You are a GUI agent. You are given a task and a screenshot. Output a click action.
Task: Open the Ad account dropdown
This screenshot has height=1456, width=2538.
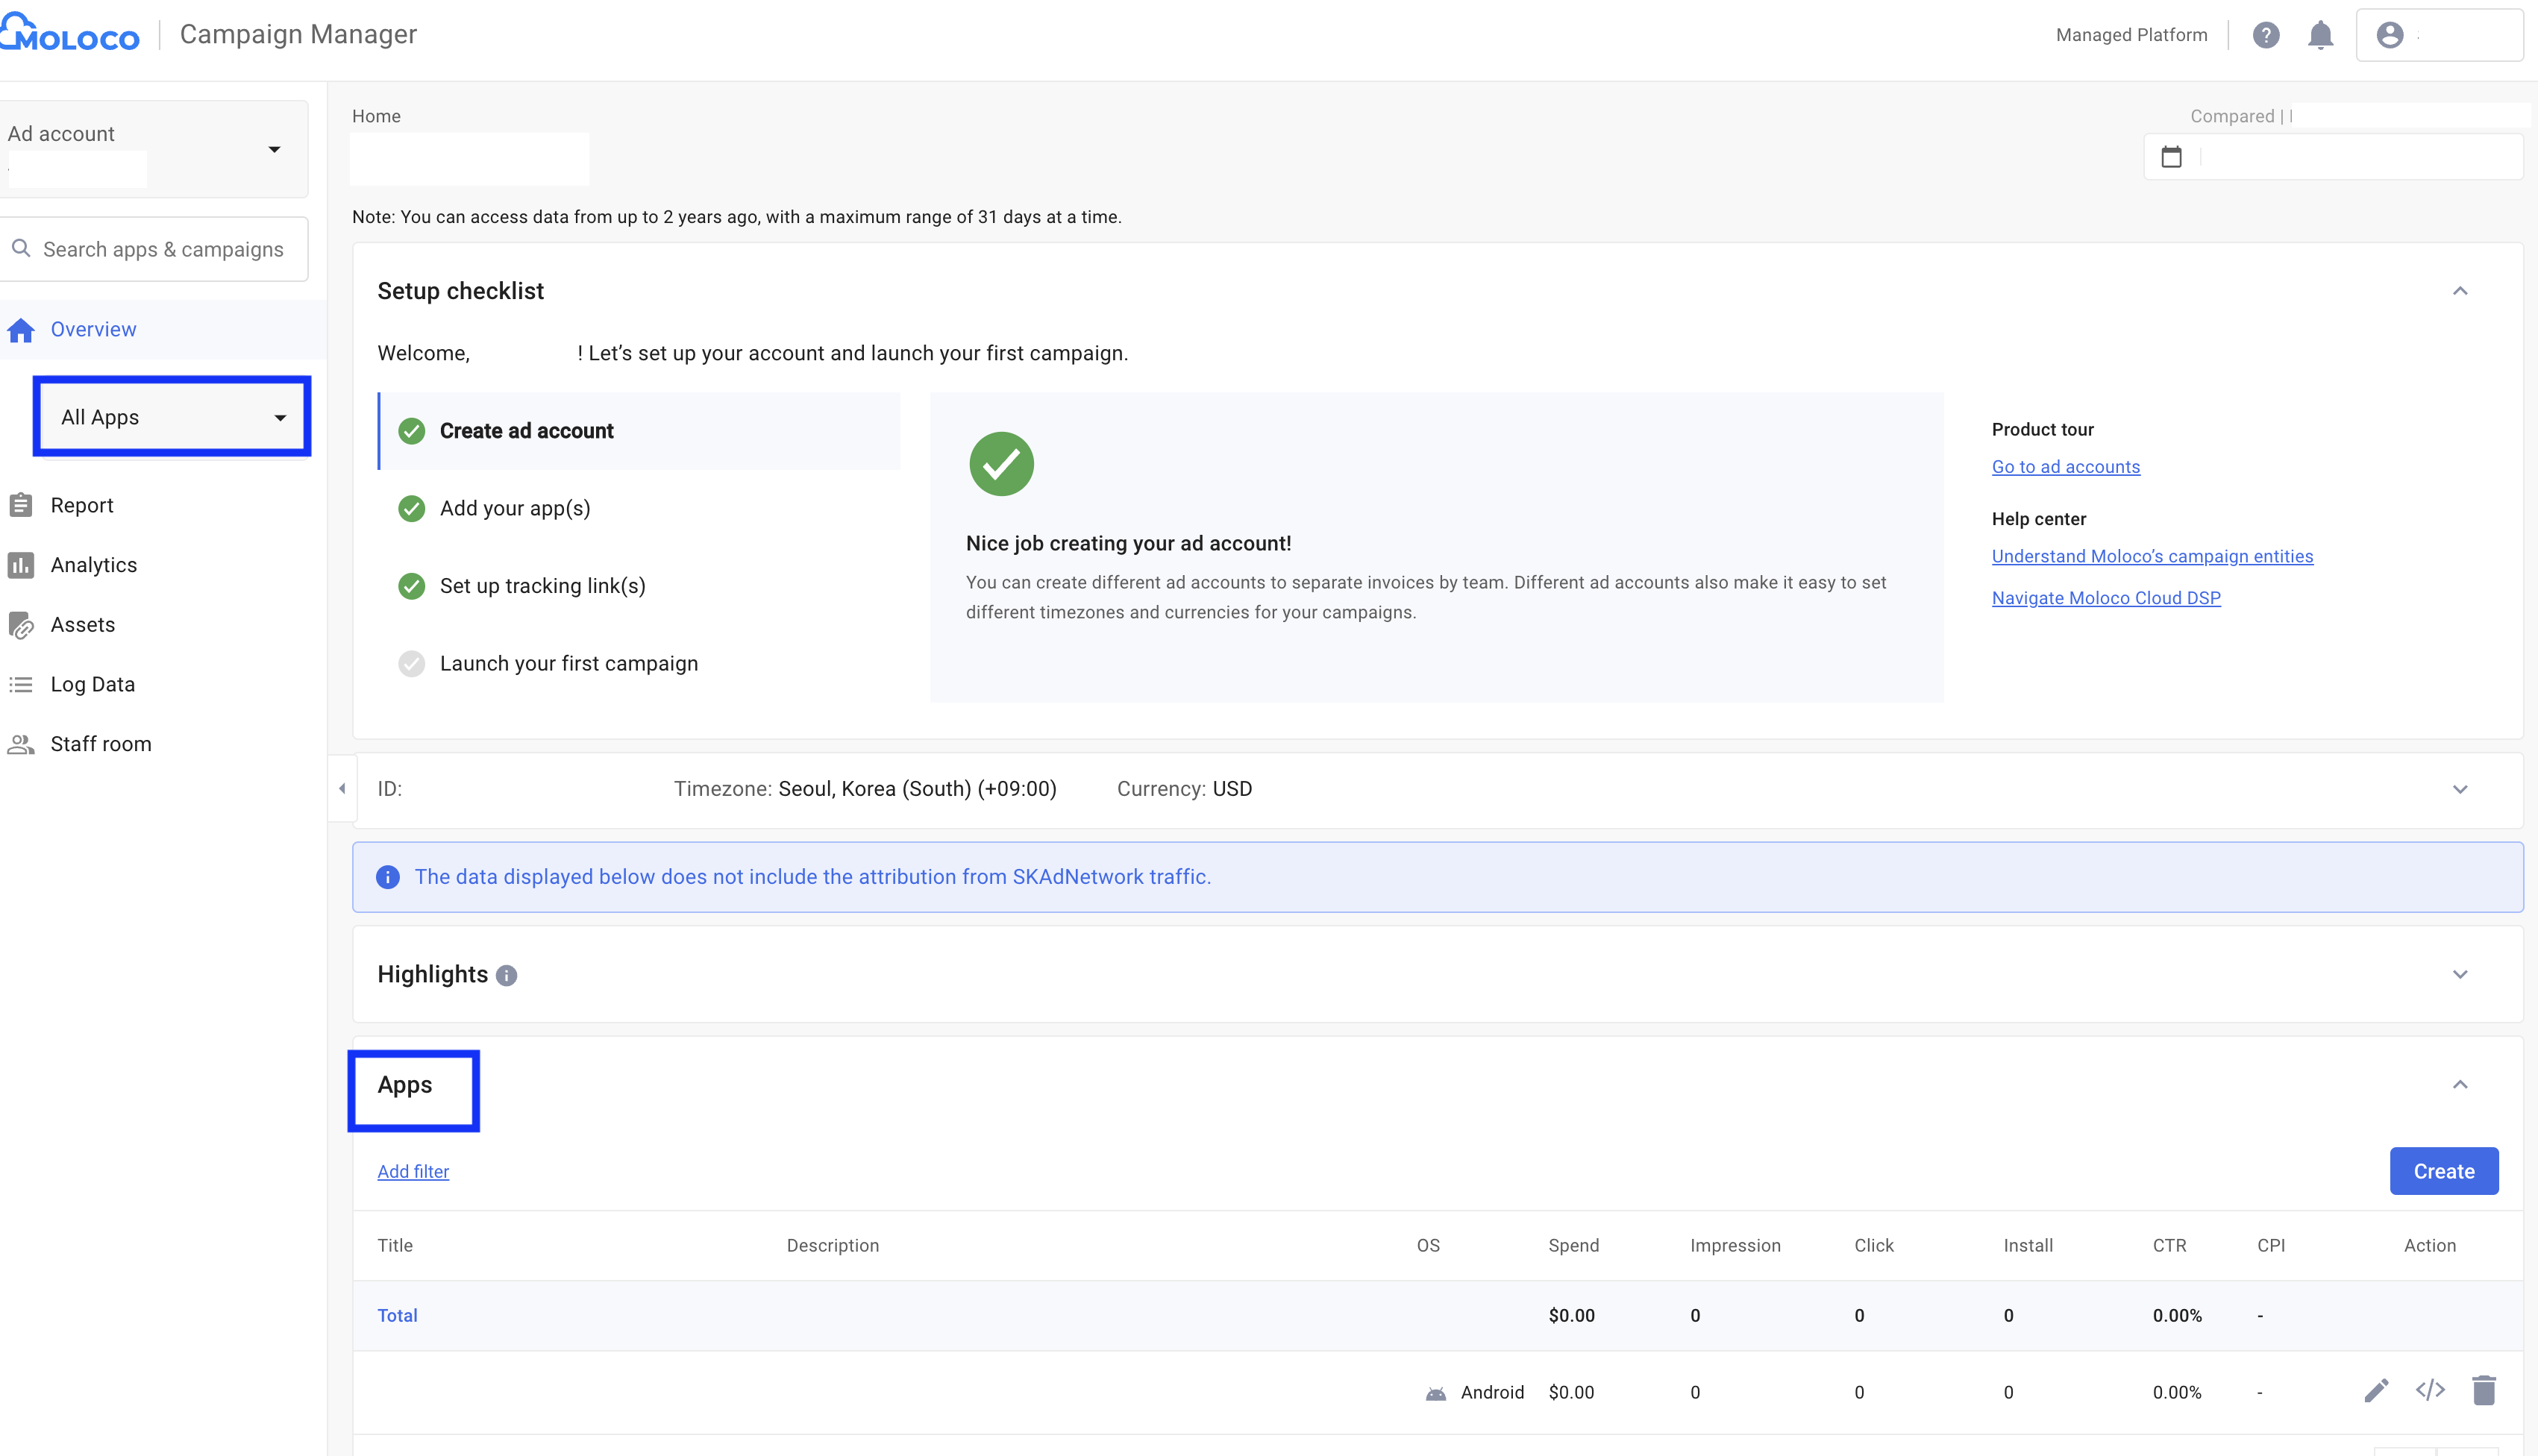click(x=272, y=150)
